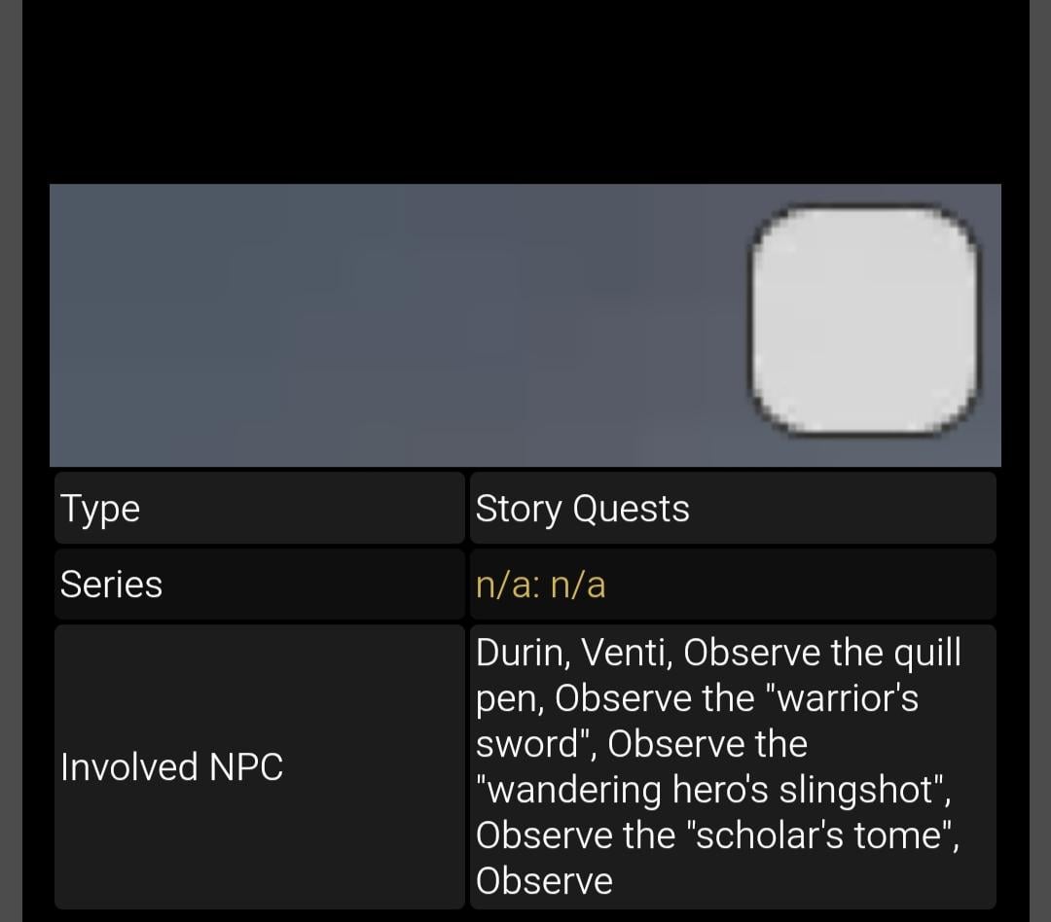The height and width of the screenshot is (922, 1051).
Task: Tap the last truncated "Observe" entry
Action: tap(544, 881)
